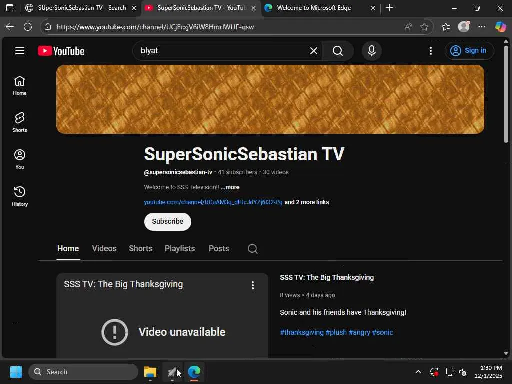Image resolution: width=512 pixels, height=384 pixels.
Task: Open File Explorer from the taskbar
Action: [x=150, y=372]
